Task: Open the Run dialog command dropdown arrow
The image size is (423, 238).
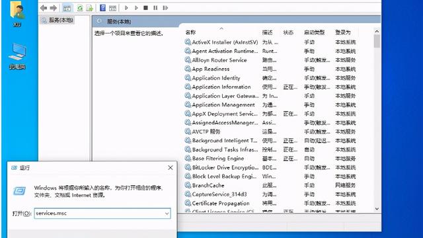Action: (x=167, y=214)
